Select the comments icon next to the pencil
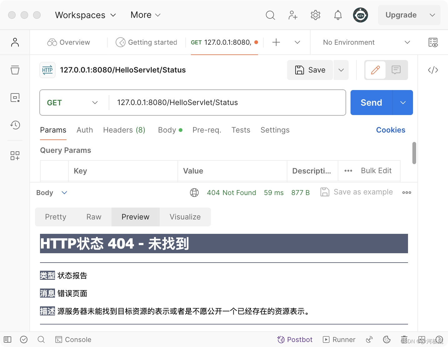448x347 pixels. pos(396,70)
